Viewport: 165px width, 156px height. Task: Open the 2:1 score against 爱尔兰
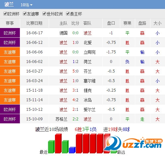pyautogui.click(x=76, y=109)
